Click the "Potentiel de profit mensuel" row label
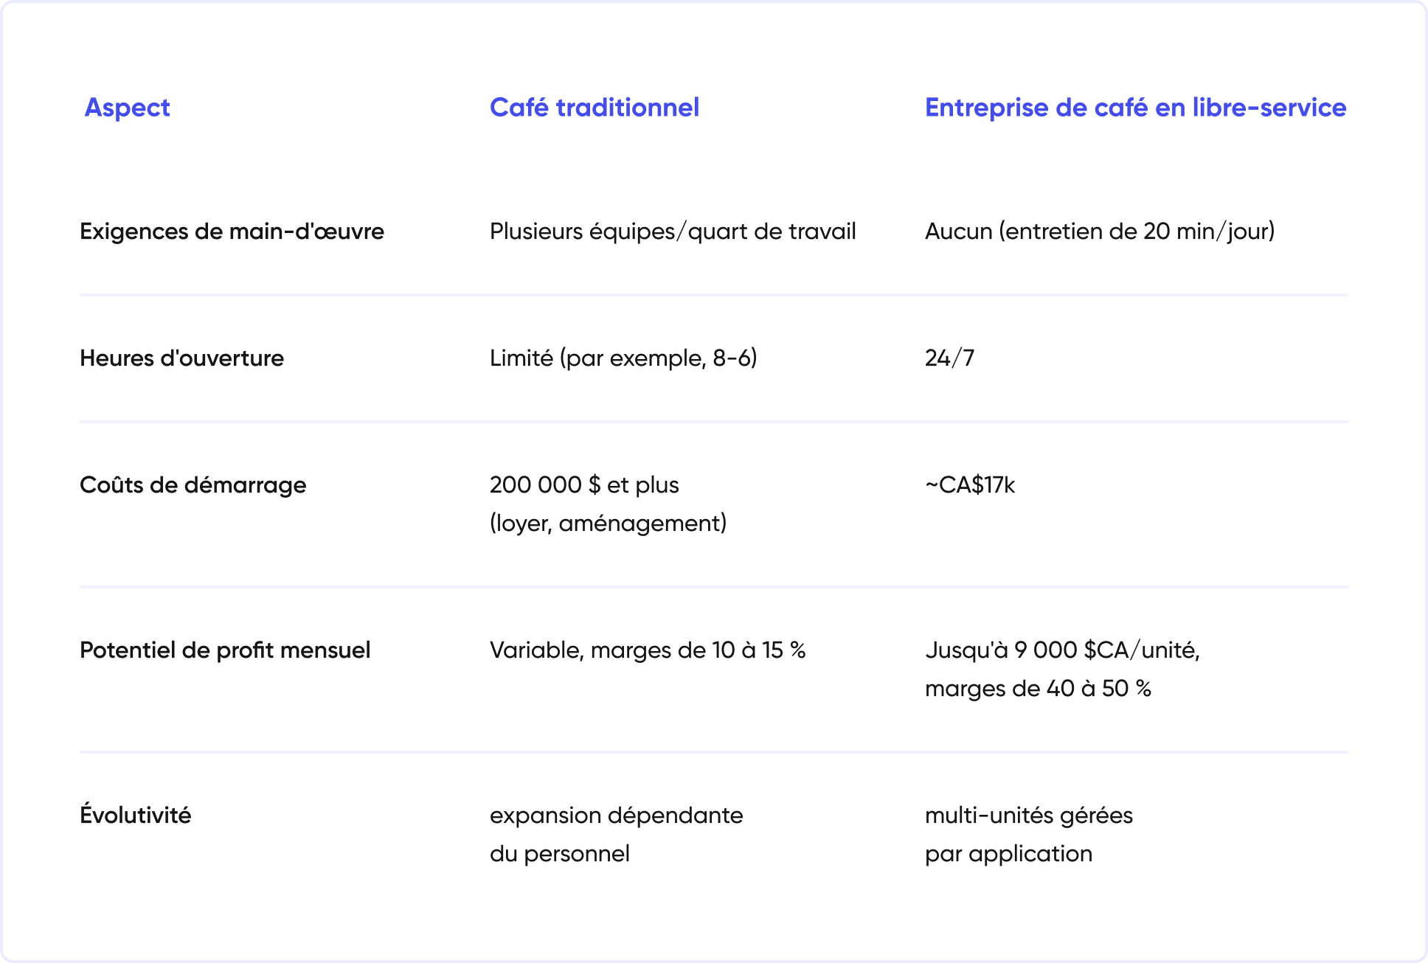The width and height of the screenshot is (1428, 963). (225, 650)
